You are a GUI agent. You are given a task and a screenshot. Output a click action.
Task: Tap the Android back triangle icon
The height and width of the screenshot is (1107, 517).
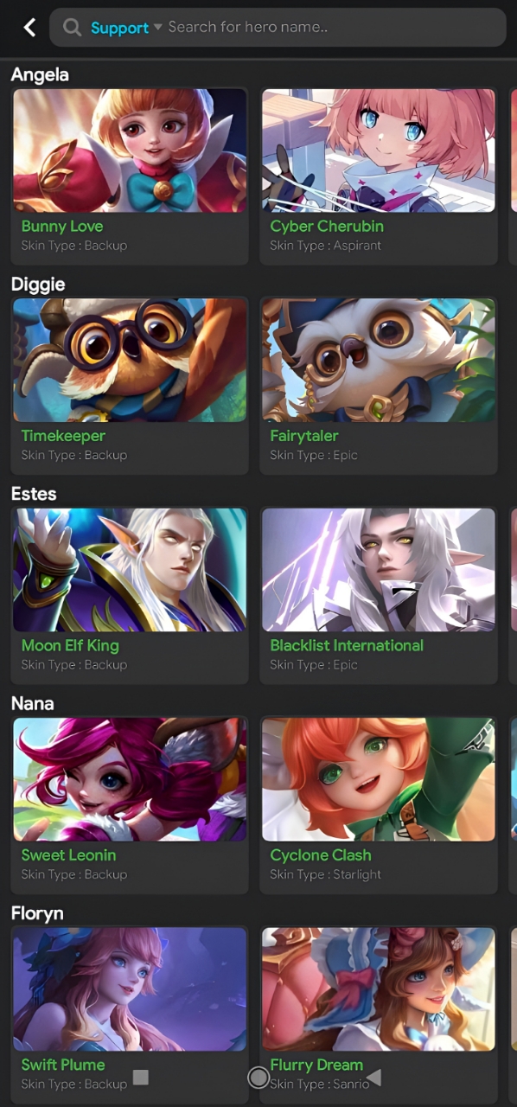tap(373, 1077)
